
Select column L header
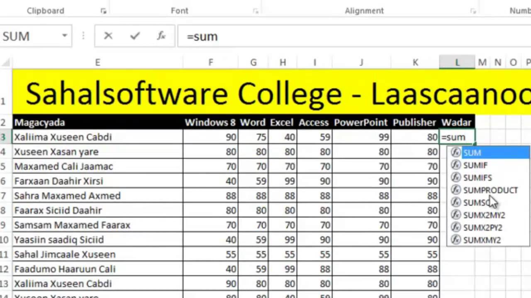coord(457,62)
